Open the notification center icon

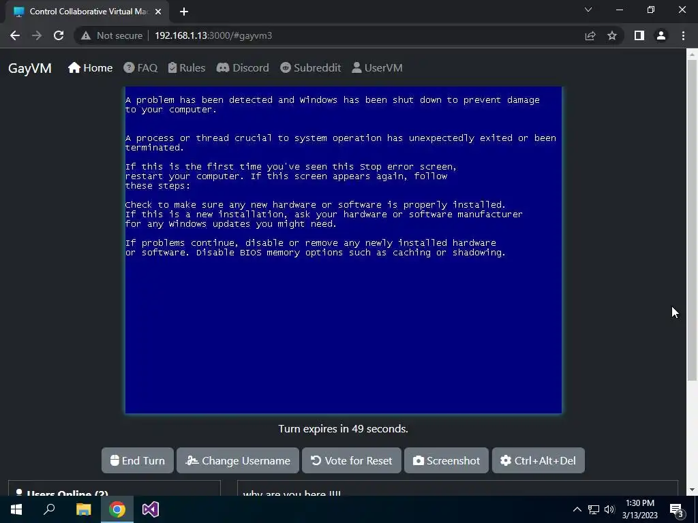676,509
